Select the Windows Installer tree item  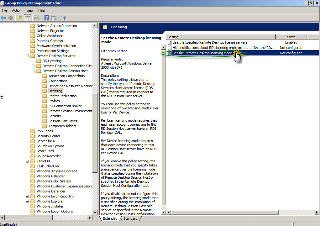(x=50, y=206)
